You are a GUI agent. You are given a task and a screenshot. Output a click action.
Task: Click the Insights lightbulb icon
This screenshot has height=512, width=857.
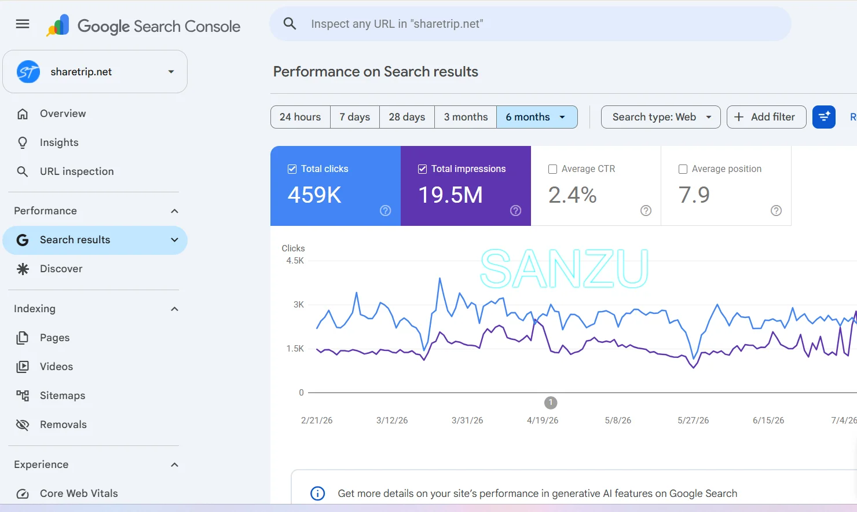[23, 142]
